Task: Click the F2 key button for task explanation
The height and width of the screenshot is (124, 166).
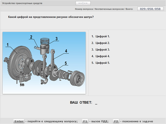Action: click(x=116, y=121)
